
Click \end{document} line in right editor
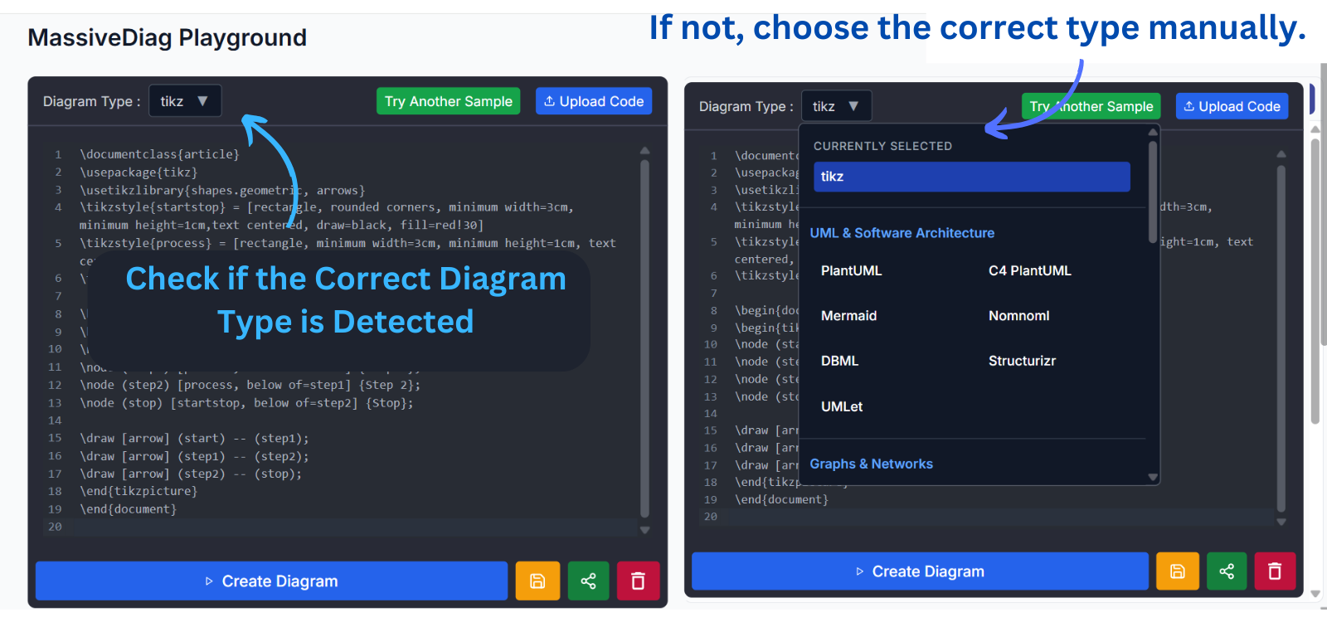tap(781, 499)
